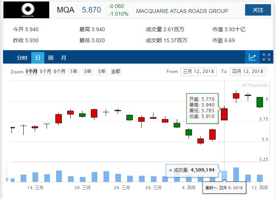Click the 昨收 5.930 value
This screenshot has height=199, width=276.
(26, 41)
